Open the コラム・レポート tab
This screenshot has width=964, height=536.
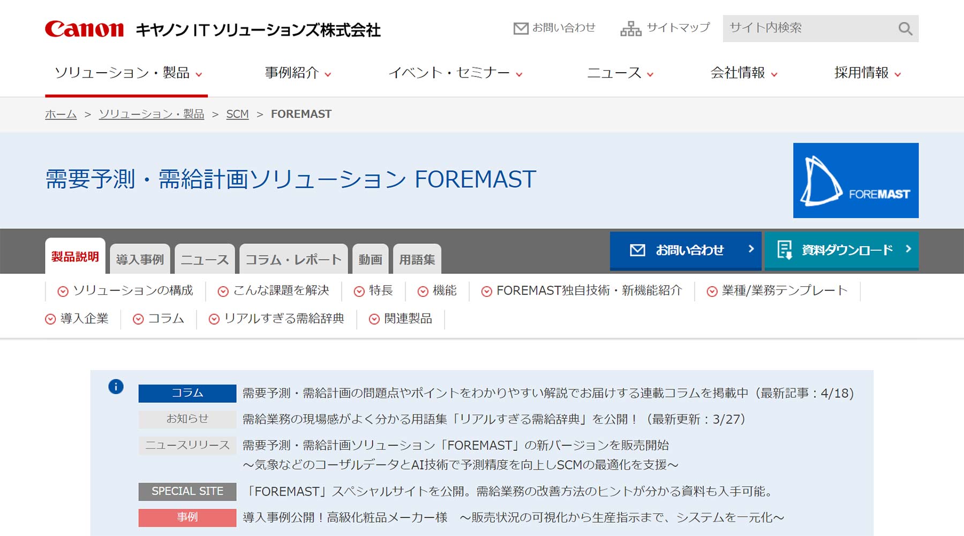pos(293,259)
